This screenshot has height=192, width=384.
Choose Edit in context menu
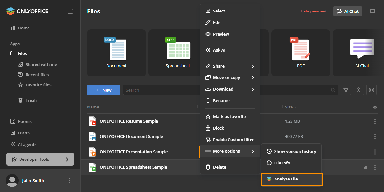[230, 22]
